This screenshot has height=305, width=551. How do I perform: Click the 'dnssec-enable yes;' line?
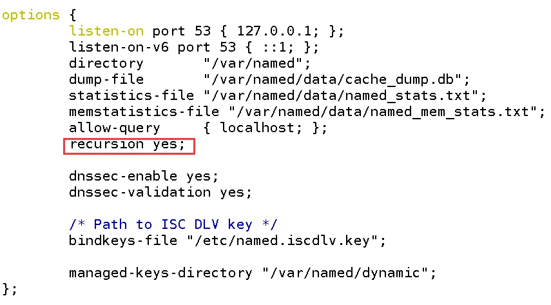pos(144,176)
